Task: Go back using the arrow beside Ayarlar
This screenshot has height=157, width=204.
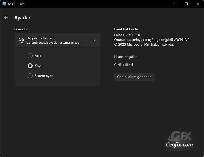Action: coord(6,17)
